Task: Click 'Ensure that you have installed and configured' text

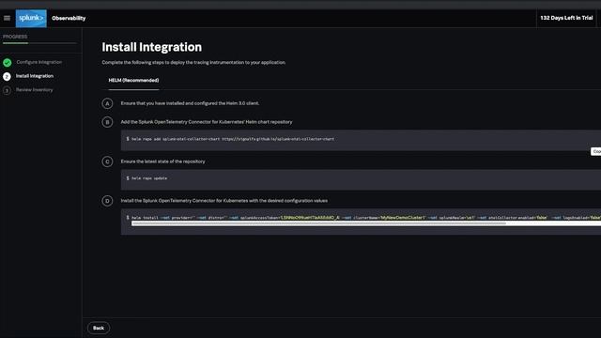Action: pyautogui.click(x=190, y=103)
